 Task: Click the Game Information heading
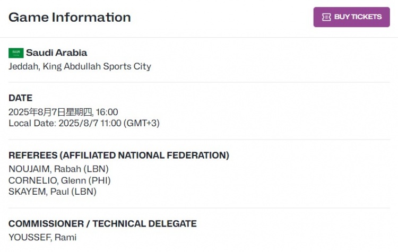pyautogui.click(x=70, y=18)
